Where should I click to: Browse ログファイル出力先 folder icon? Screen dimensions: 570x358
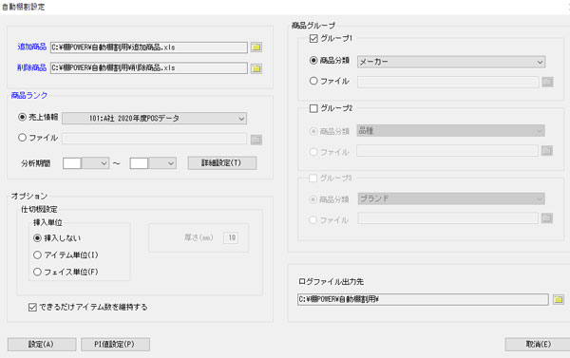coord(559,299)
